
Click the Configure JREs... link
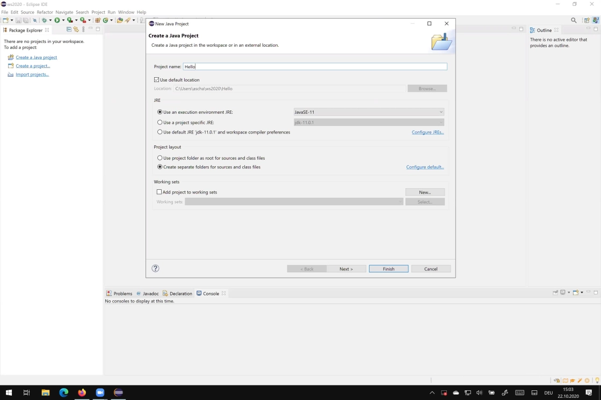coord(428,132)
